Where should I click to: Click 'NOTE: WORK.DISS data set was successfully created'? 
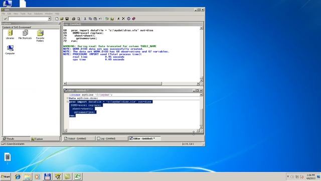point(103,49)
